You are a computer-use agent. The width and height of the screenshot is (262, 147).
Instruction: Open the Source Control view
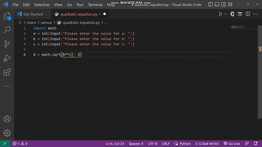pos(7,44)
